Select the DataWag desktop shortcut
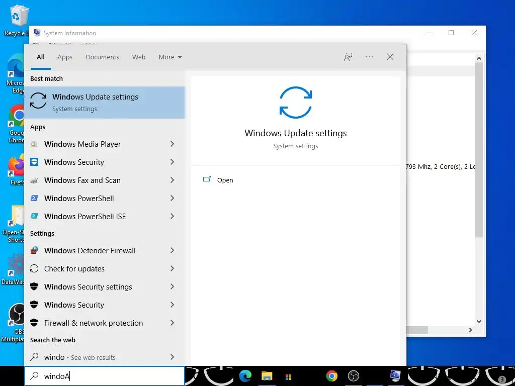The image size is (515, 386). tap(13, 269)
